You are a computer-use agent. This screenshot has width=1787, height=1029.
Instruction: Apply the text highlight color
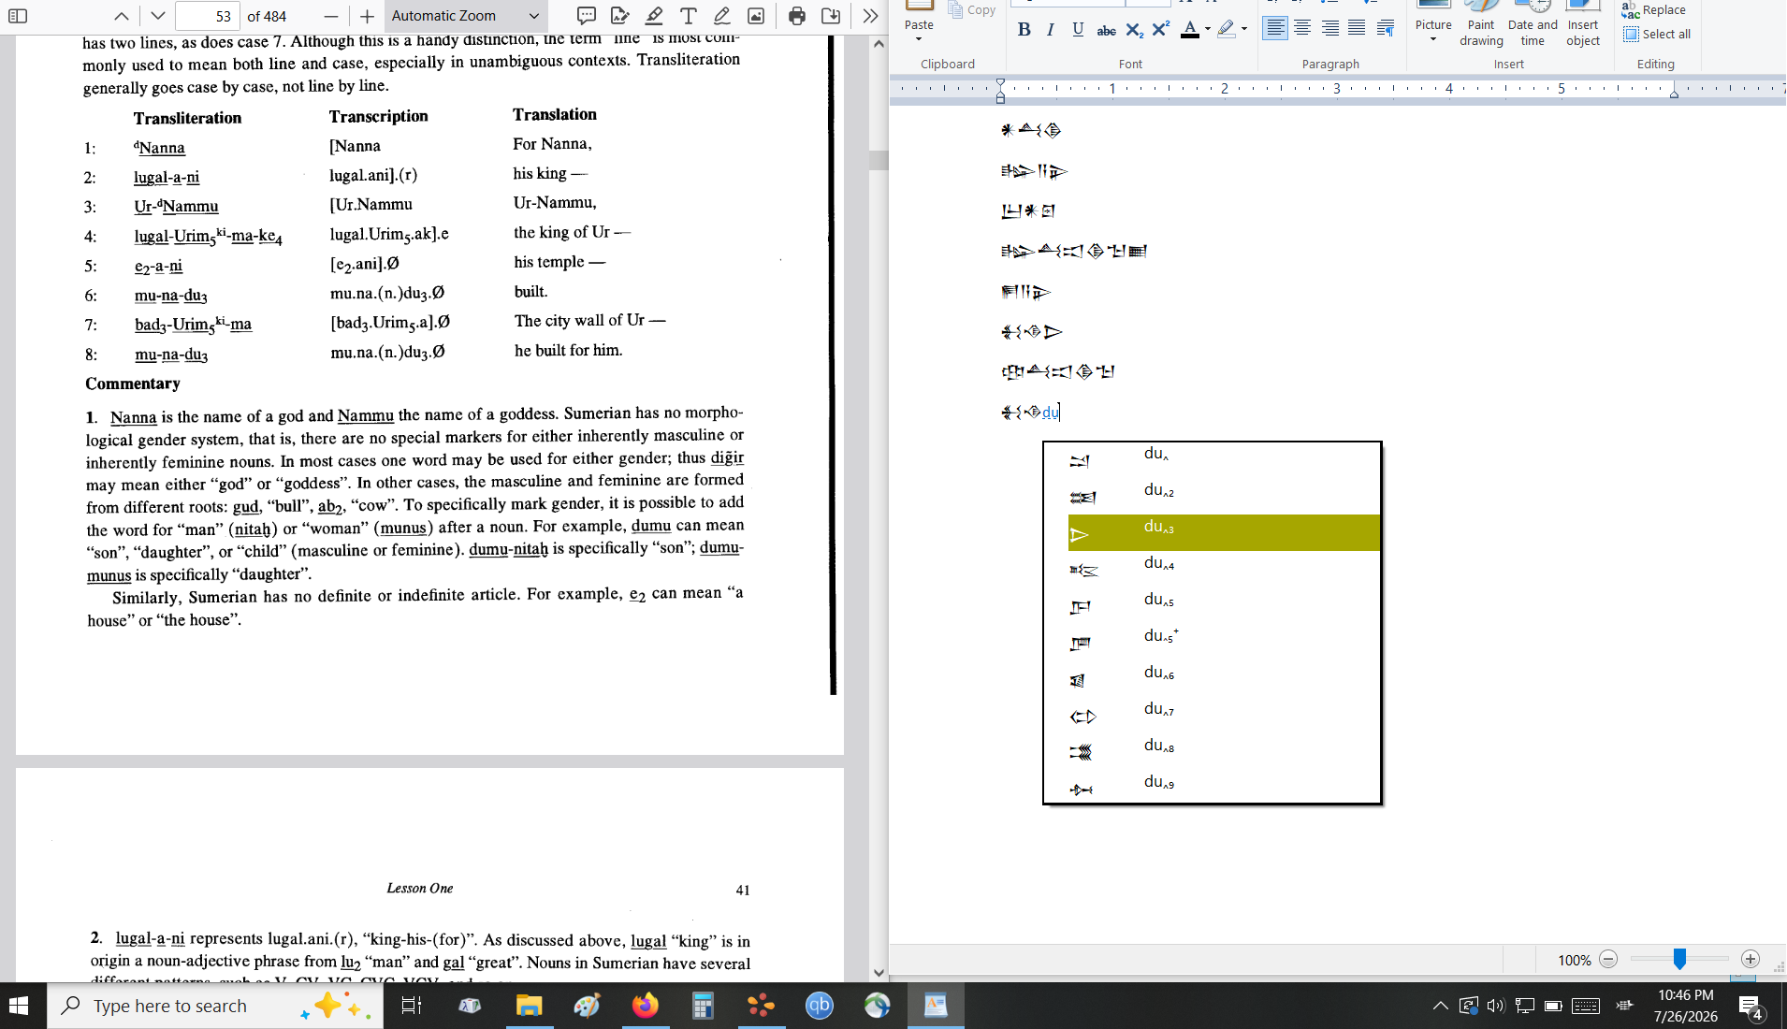[1227, 30]
